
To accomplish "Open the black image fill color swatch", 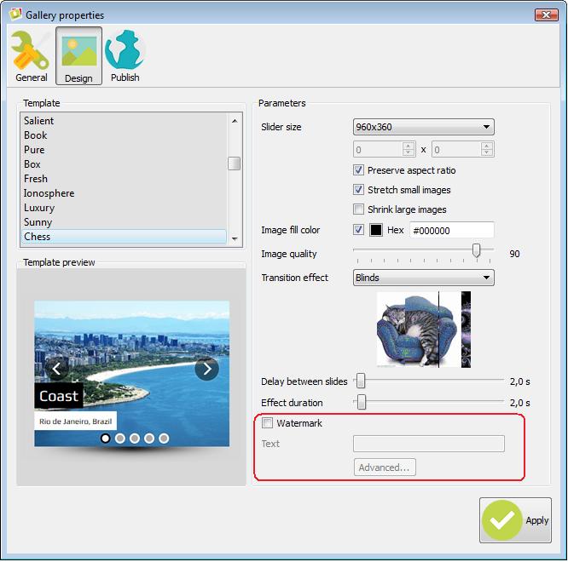I will 376,230.
